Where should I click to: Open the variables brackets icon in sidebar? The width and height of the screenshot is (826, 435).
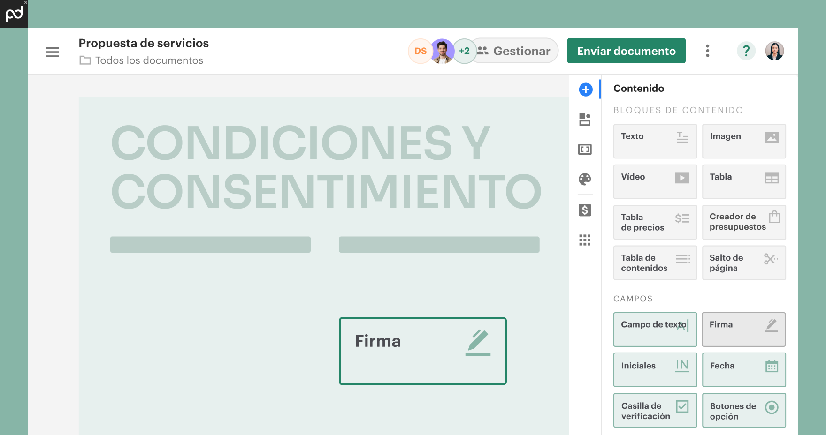(x=585, y=150)
